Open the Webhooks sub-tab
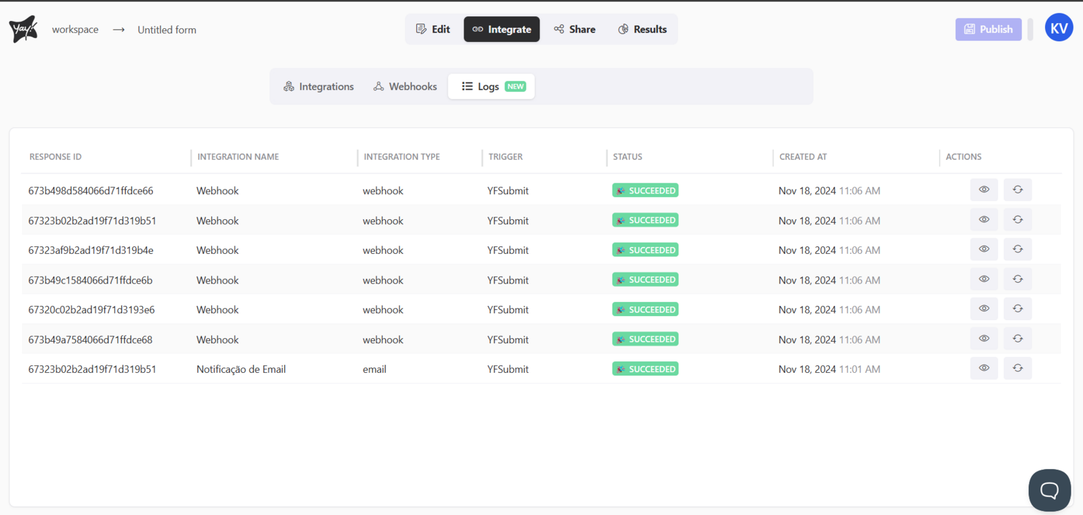 (405, 87)
